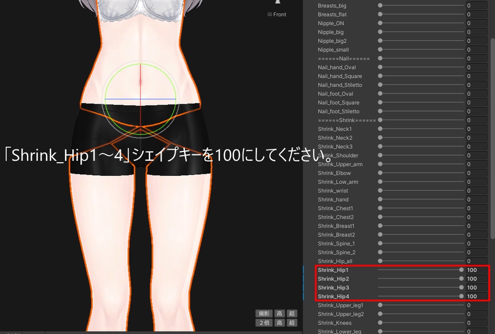Screen dimensions: 495x334
Task: Click the Shrink_Upper_arm label
Action: pyautogui.click(x=340, y=165)
